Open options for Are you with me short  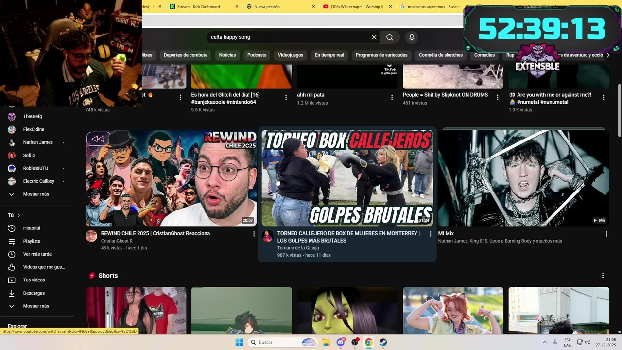pyautogui.click(x=604, y=97)
